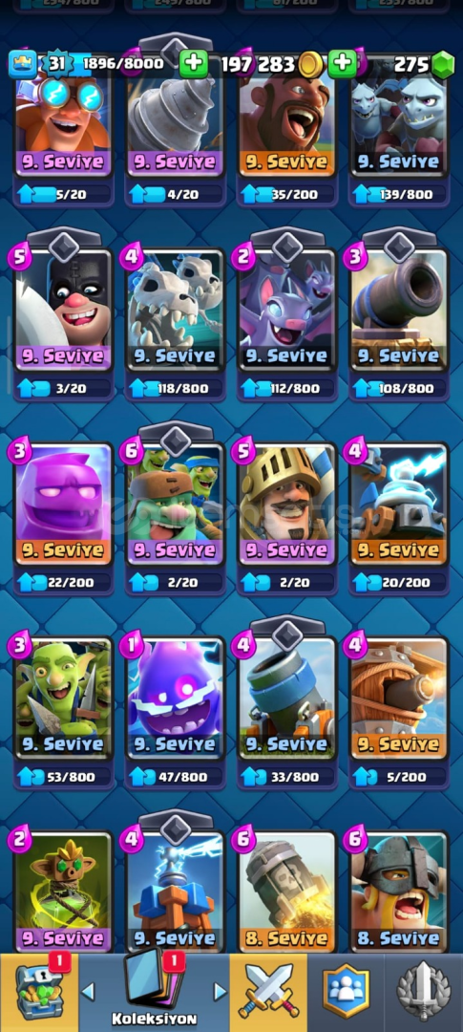Tap the green plus next to gold
Image resolution: width=463 pixels, height=1032 pixels.
coord(342,64)
